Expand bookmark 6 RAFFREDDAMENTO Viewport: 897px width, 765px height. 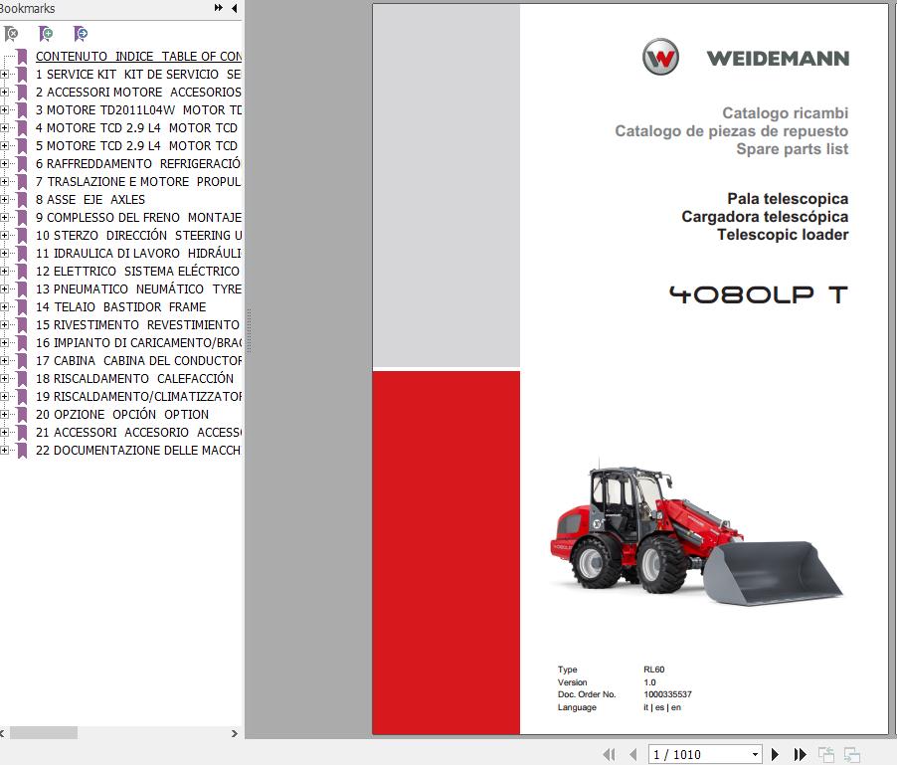click(x=5, y=163)
